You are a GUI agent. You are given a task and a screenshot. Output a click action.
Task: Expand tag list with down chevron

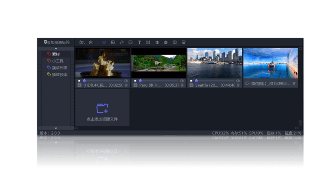[56, 128]
